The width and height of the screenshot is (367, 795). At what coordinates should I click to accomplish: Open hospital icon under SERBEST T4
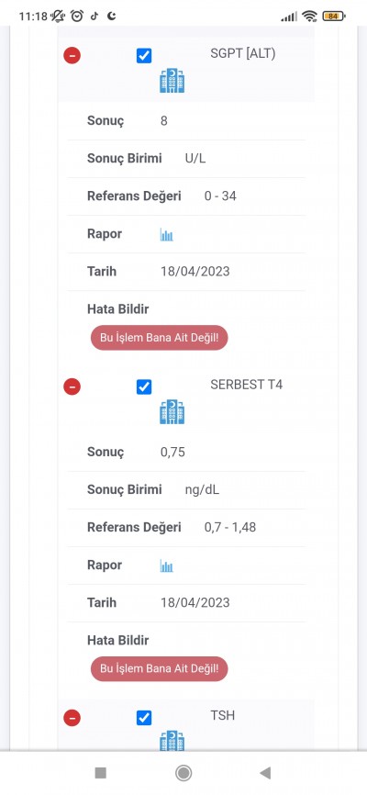click(x=172, y=412)
